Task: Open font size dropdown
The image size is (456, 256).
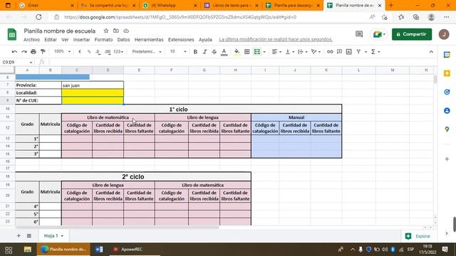Action: (x=178, y=52)
